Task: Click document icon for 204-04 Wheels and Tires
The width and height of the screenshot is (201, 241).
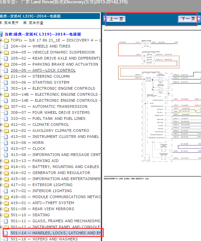Action: click(6, 46)
